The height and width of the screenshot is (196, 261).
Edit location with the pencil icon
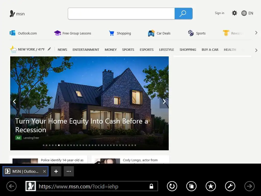pos(49,49)
